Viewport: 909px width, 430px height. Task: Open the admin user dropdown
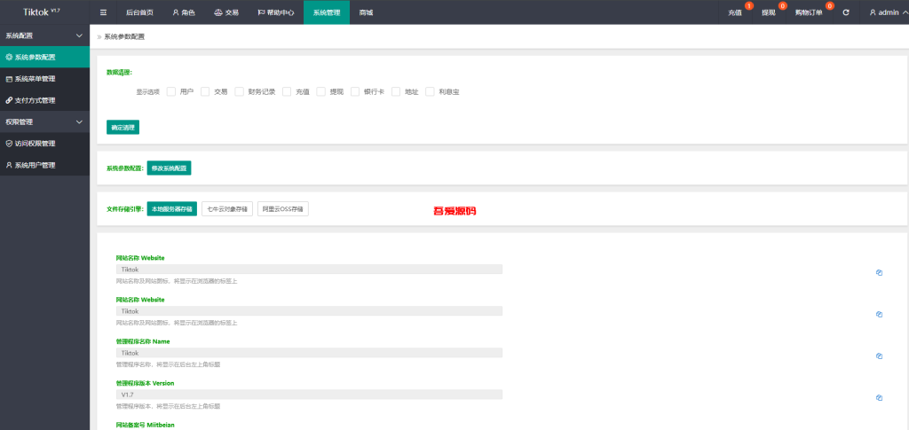coord(888,12)
